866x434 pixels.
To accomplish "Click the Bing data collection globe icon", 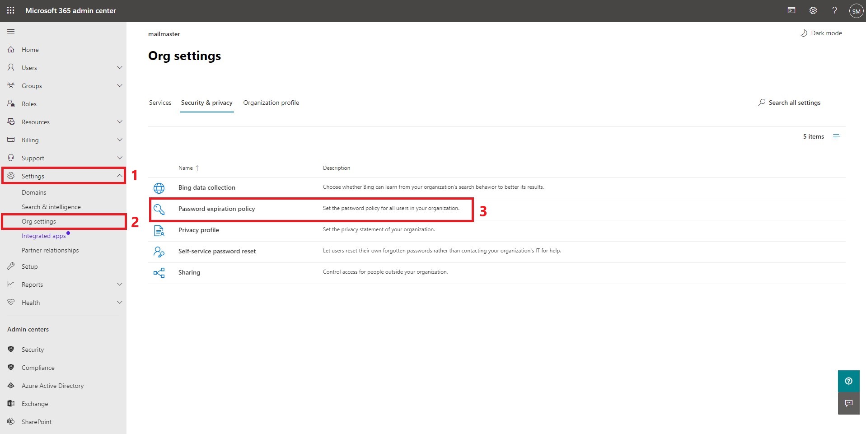I will [159, 188].
